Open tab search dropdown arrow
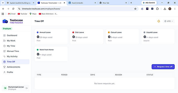The image size is (178, 93). (3, 3)
